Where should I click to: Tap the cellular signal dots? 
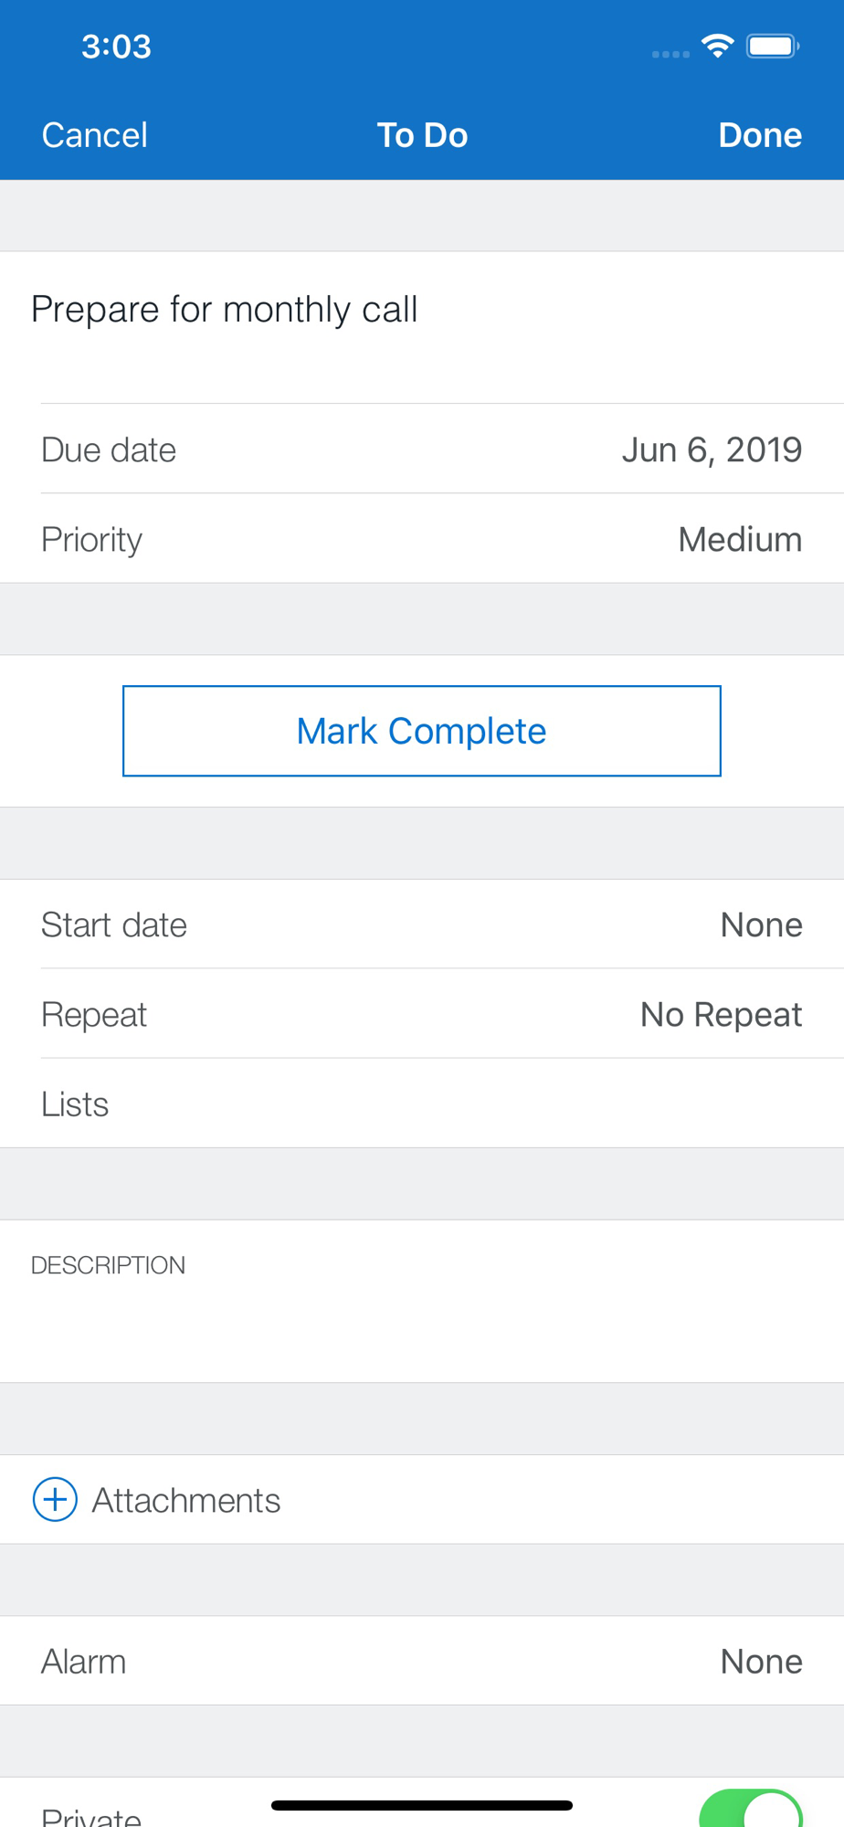click(x=670, y=55)
